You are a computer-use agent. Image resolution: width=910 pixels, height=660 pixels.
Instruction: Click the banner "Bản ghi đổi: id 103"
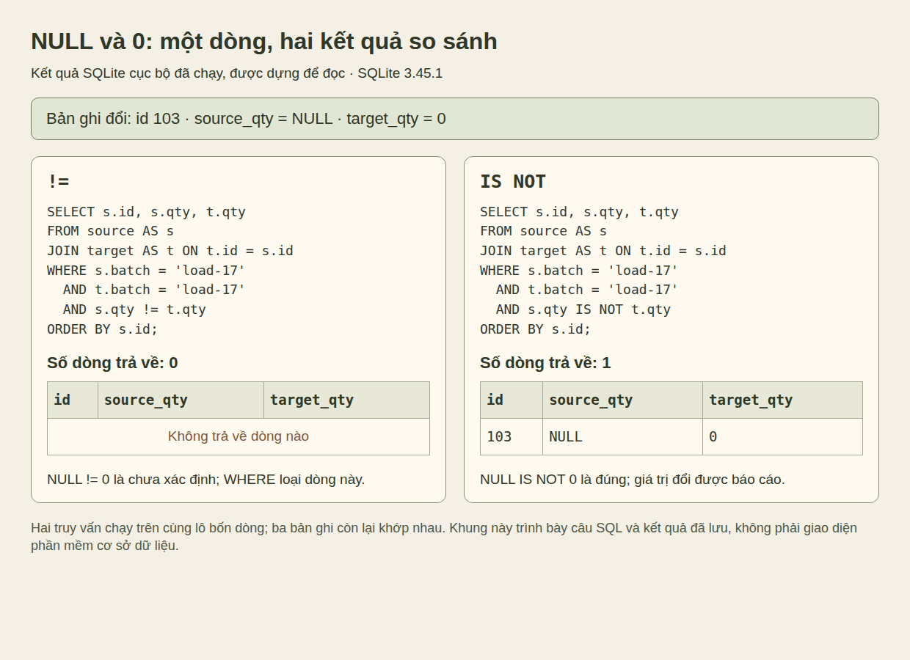tap(454, 119)
